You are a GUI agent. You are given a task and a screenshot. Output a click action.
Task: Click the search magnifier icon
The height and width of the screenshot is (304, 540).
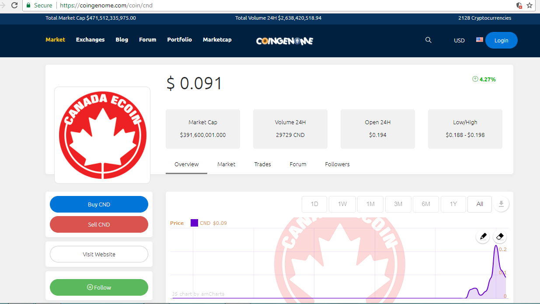(428, 40)
